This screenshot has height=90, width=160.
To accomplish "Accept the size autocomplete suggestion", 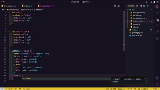I will [x=67, y=78].
